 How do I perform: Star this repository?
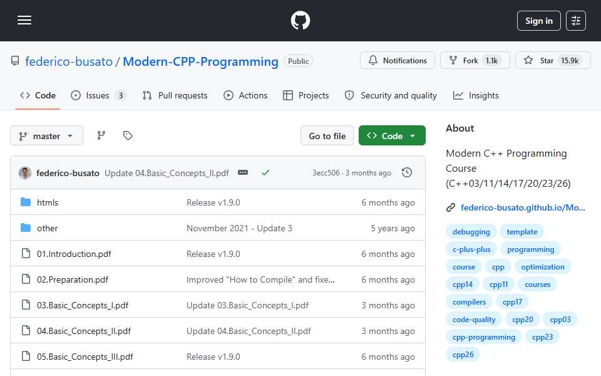click(x=553, y=61)
